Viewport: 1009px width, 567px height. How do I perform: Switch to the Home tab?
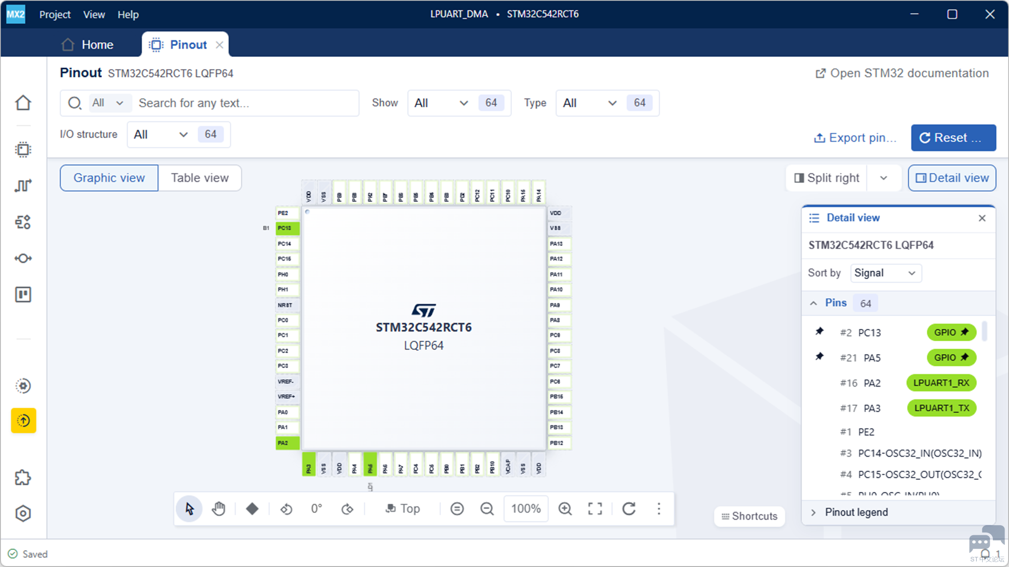tap(87, 45)
